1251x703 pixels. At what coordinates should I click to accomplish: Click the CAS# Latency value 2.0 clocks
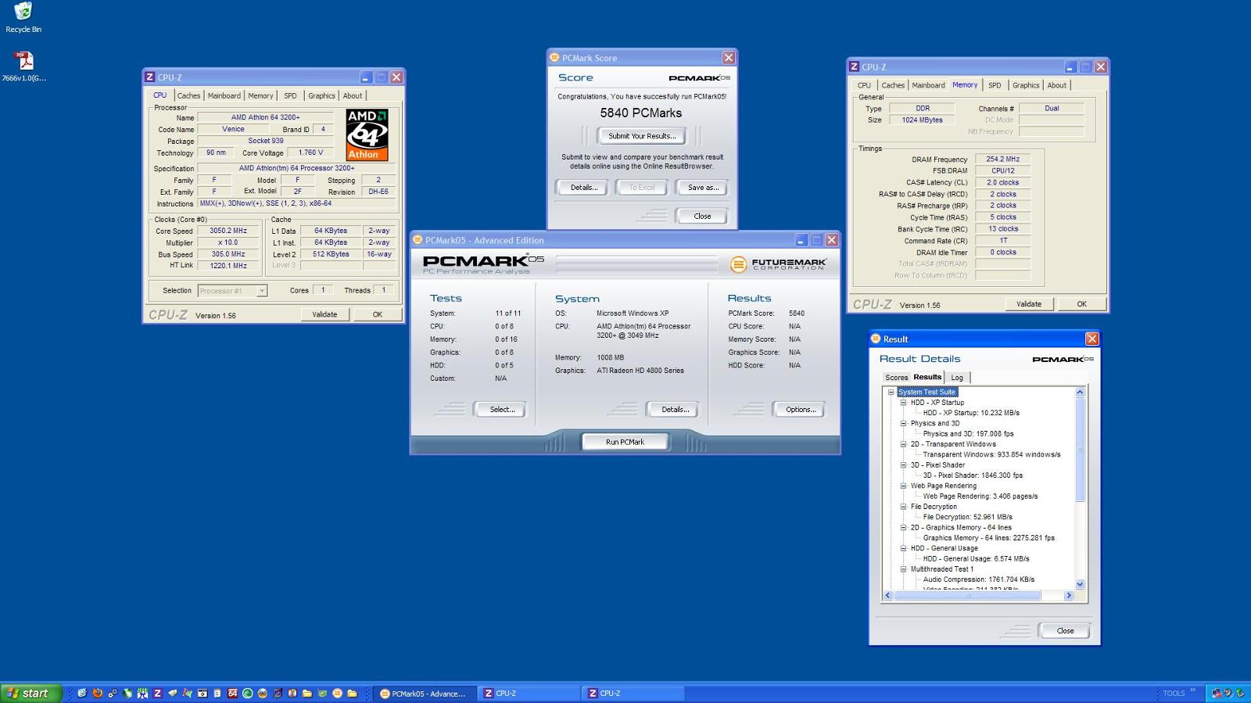click(1002, 182)
